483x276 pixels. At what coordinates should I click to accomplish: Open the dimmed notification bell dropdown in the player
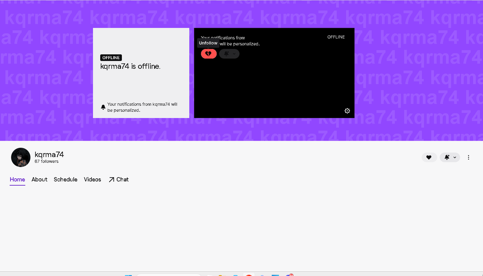pos(229,53)
